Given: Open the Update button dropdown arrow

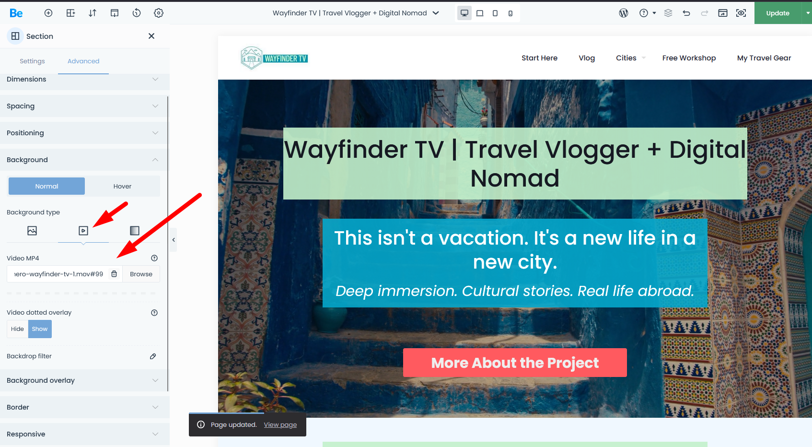Looking at the screenshot, I should pos(807,13).
